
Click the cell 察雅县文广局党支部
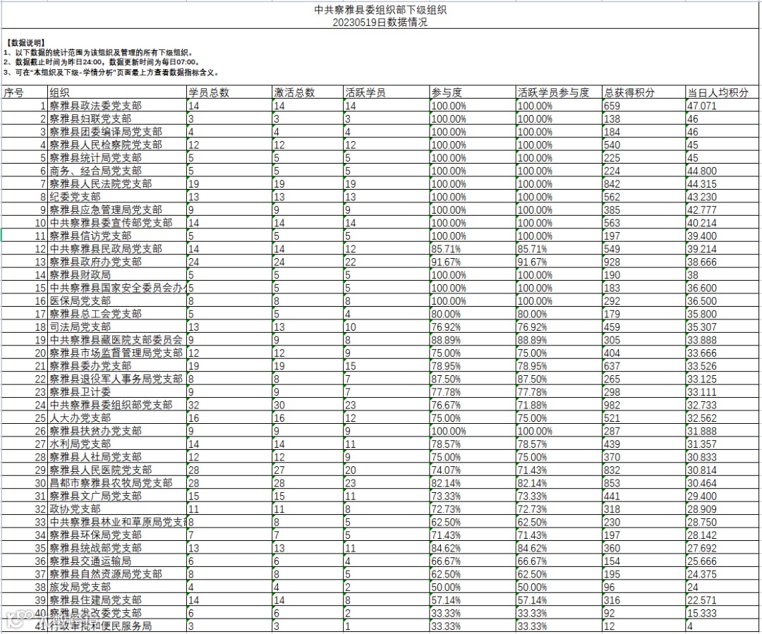(117, 496)
